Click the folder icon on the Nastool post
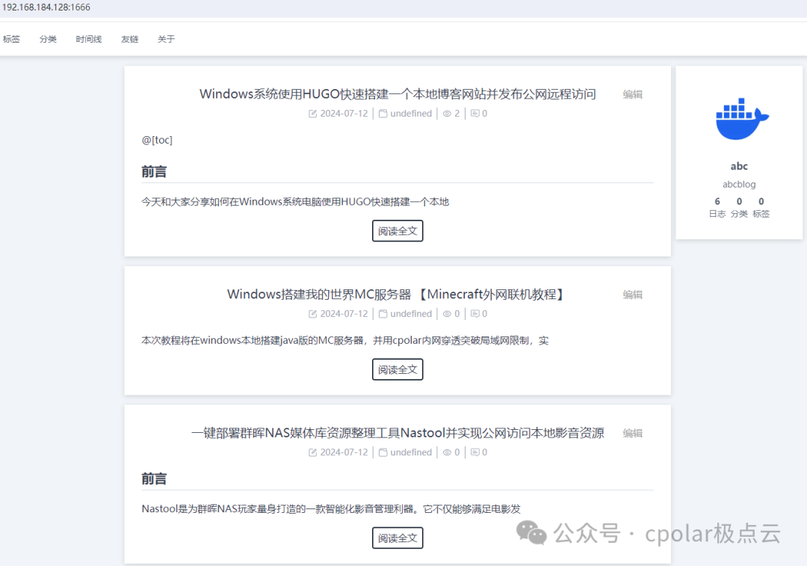Viewport: 807px width, 566px height. (383, 452)
